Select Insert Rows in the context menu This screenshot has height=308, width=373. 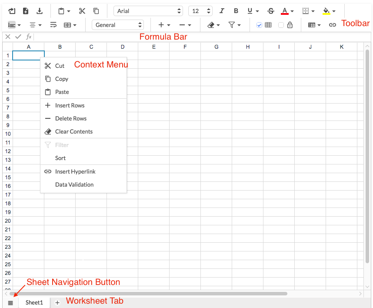point(83,105)
